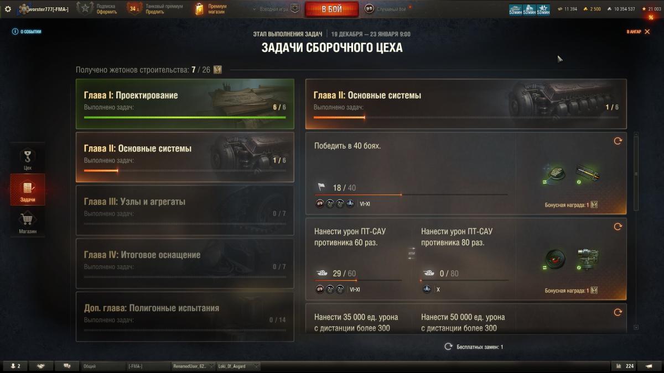Viewport: 664px width, 373px height.
Task: Expand the active reserves timers panel
Action: coord(530,9)
